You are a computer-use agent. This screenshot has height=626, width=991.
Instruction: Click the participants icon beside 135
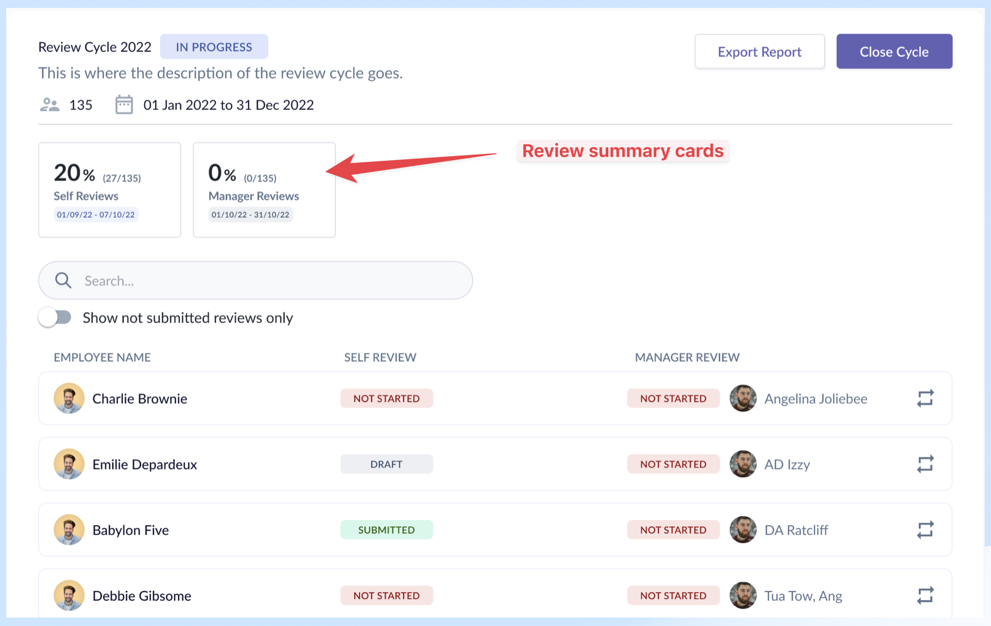(50, 105)
